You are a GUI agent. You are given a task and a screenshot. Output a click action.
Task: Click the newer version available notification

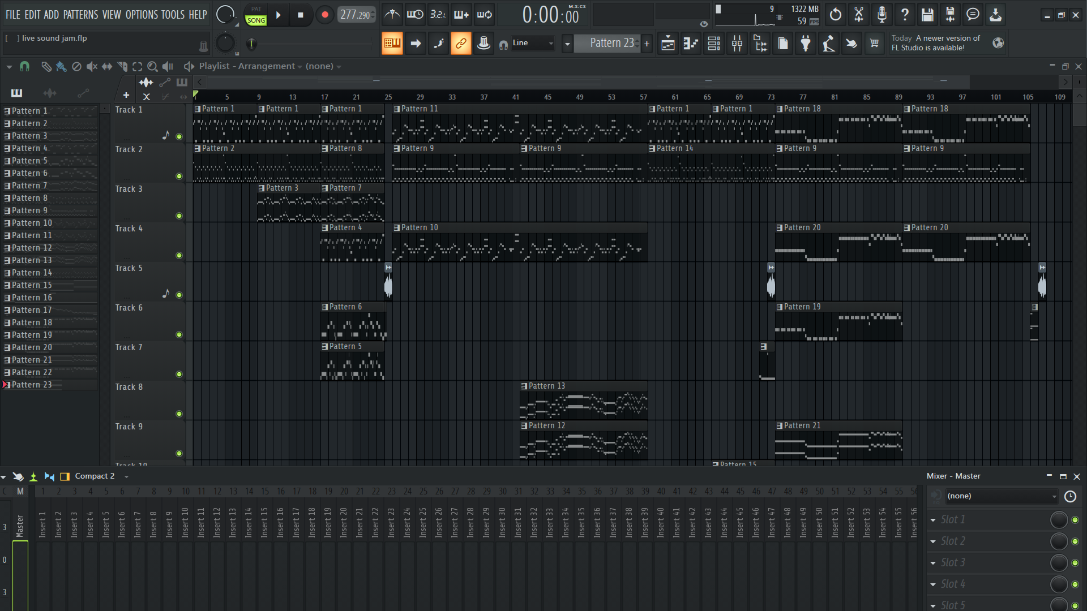click(x=935, y=43)
